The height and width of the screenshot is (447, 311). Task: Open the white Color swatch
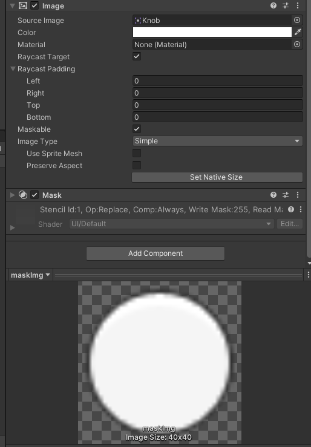212,32
